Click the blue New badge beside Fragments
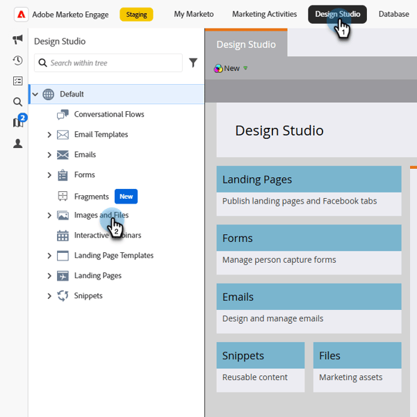Image resolution: width=417 pixels, height=417 pixels. pyautogui.click(x=126, y=196)
